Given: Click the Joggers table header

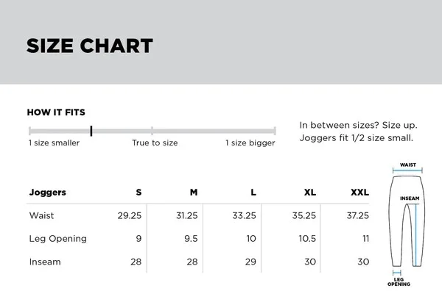Looking at the screenshot, I should pos(48,193).
